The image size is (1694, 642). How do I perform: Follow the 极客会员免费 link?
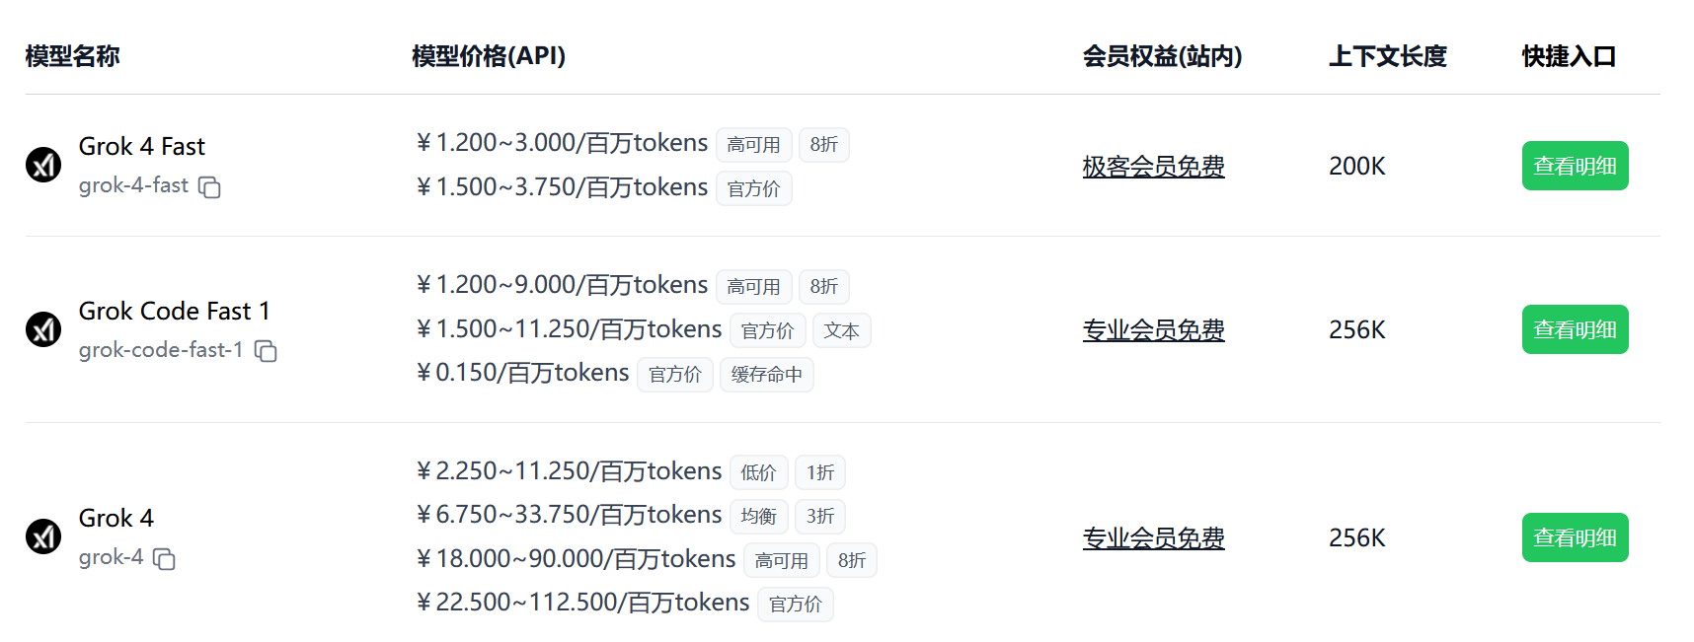(x=1153, y=167)
